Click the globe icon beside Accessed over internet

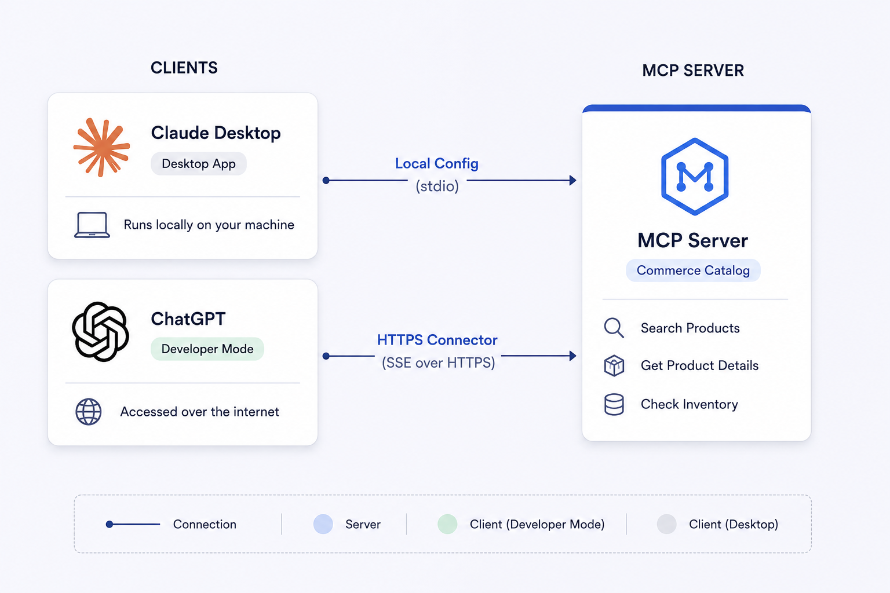[89, 412]
